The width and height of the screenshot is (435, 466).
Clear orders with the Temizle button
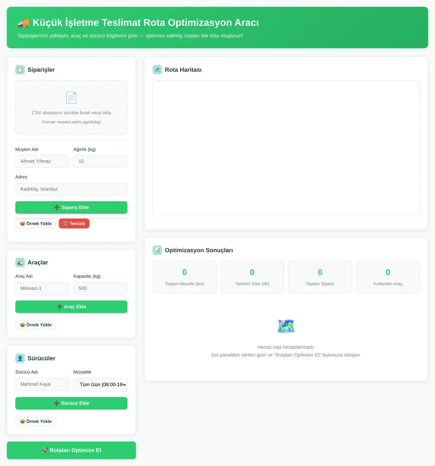(x=74, y=223)
